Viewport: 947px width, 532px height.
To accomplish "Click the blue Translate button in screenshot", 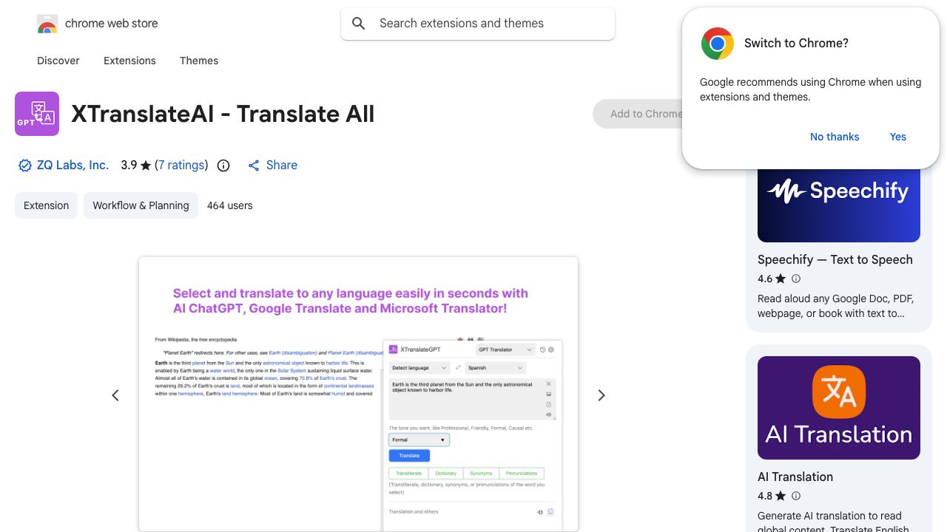I will tap(409, 456).
